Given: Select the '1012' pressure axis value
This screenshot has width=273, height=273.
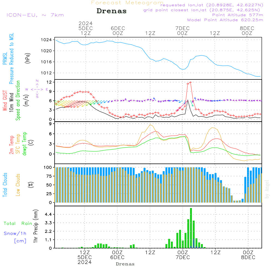Looking at the screenshot, I should point(46,73).
